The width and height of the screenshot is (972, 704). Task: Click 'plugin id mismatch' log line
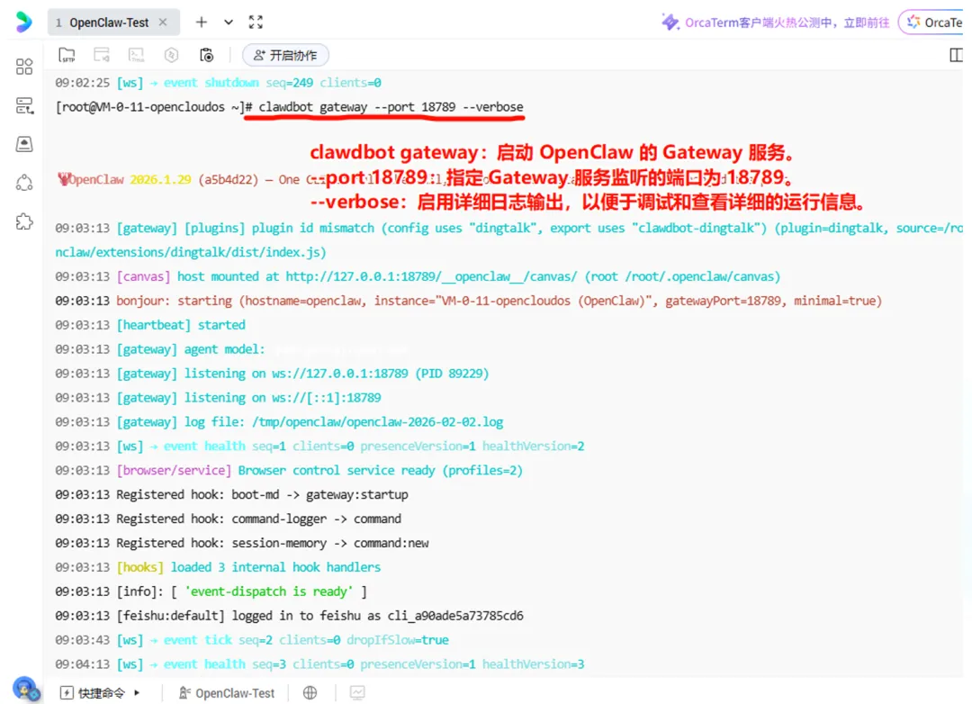click(508, 240)
